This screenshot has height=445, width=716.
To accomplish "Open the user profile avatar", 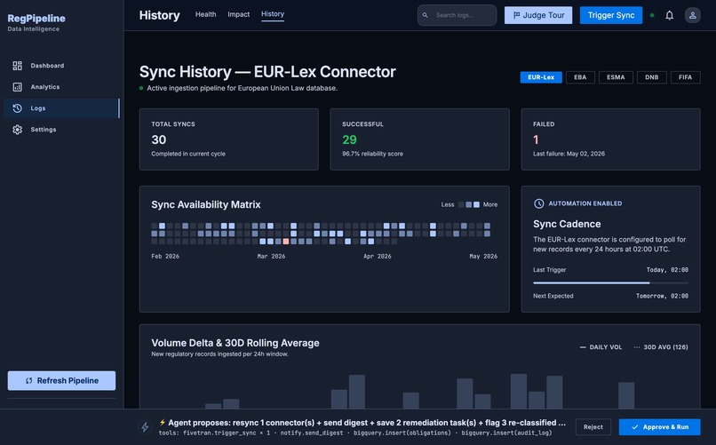I will (x=692, y=15).
